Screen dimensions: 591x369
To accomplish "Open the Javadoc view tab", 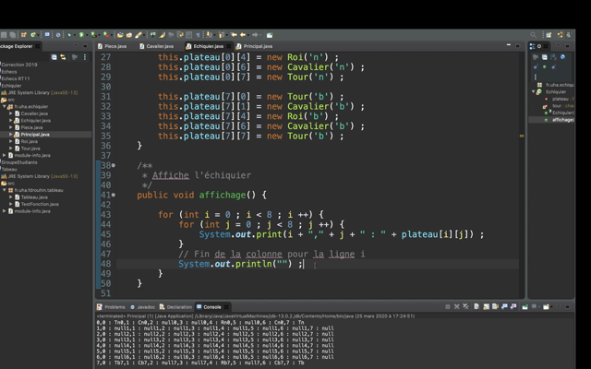I will pos(145,307).
